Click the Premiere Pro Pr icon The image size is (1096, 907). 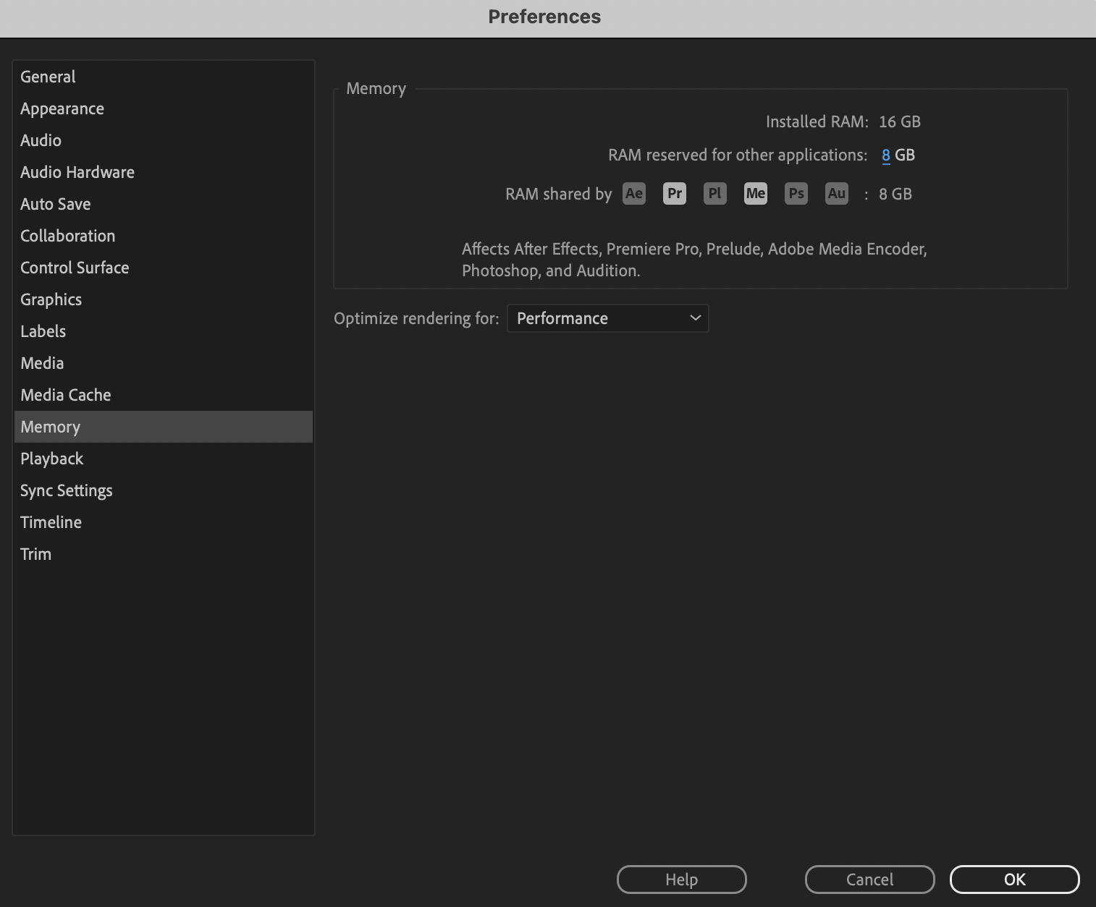pyautogui.click(x=675, y=194)
